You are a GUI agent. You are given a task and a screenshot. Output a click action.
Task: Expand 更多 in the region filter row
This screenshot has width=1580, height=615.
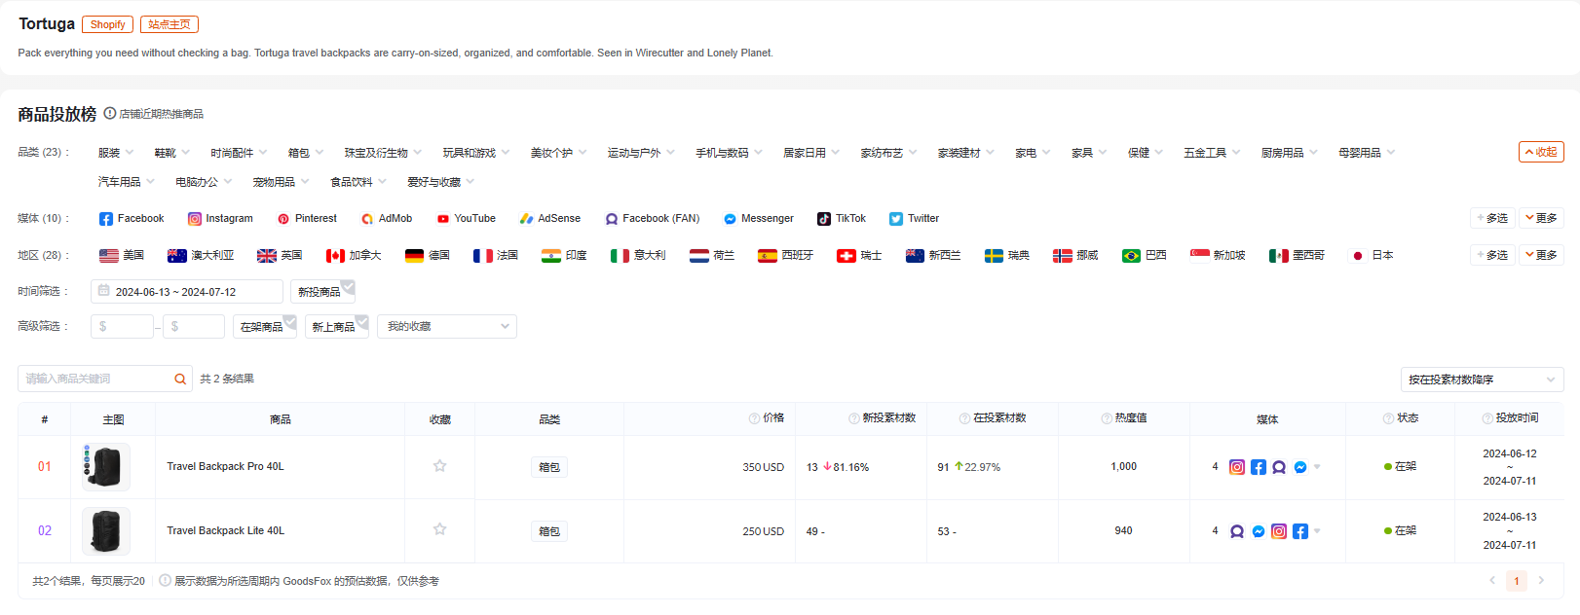pyautogui.click(x=1541, y=255)
